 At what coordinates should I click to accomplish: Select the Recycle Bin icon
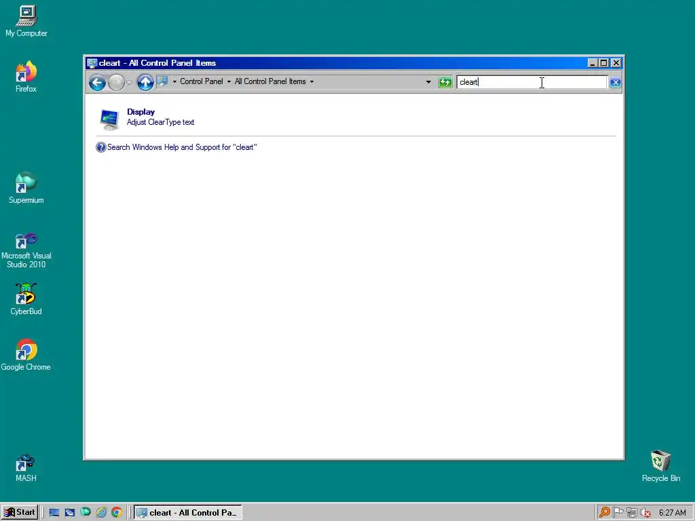tap(661, 466)
